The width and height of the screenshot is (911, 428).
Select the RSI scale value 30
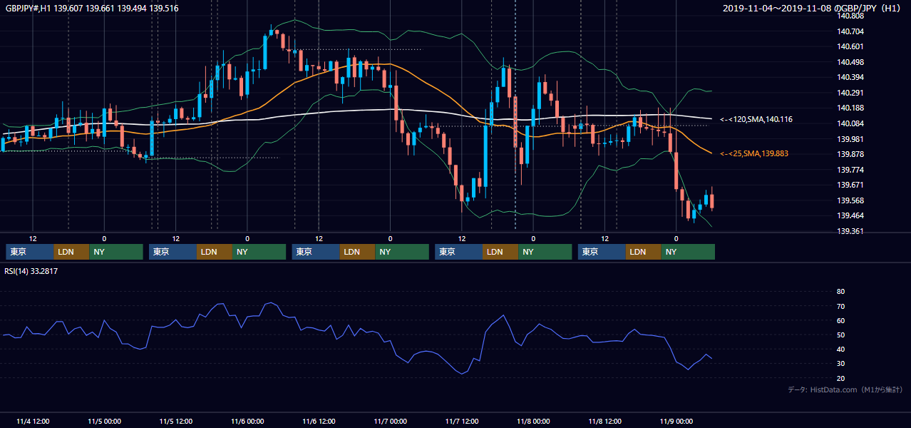(841, 364)
